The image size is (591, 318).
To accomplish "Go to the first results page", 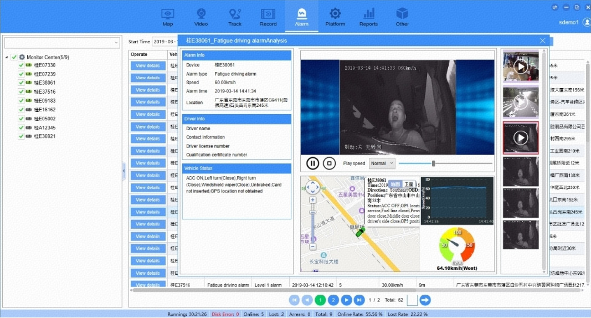I will 294,300.
